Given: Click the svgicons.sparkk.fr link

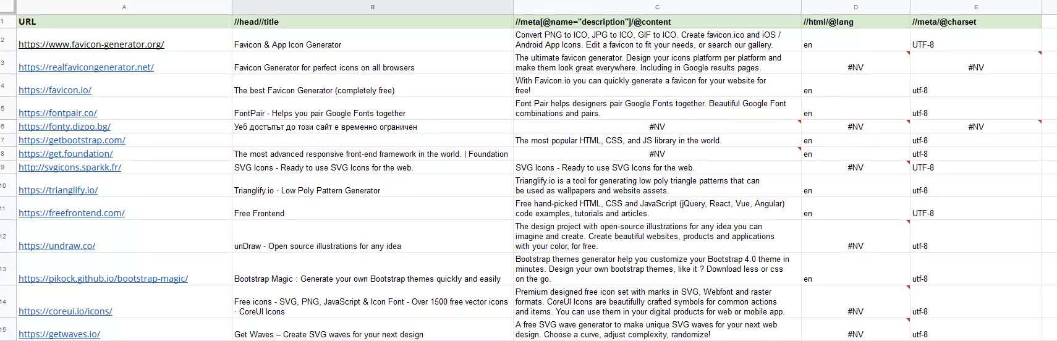Looking at the screenshot, I should click(x=70, y=167).
